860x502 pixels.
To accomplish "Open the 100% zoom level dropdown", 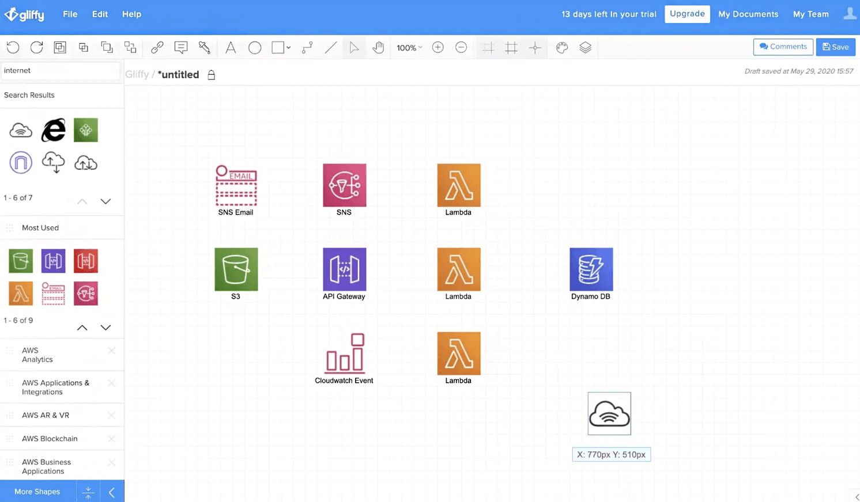I will (x=409, y=48).
